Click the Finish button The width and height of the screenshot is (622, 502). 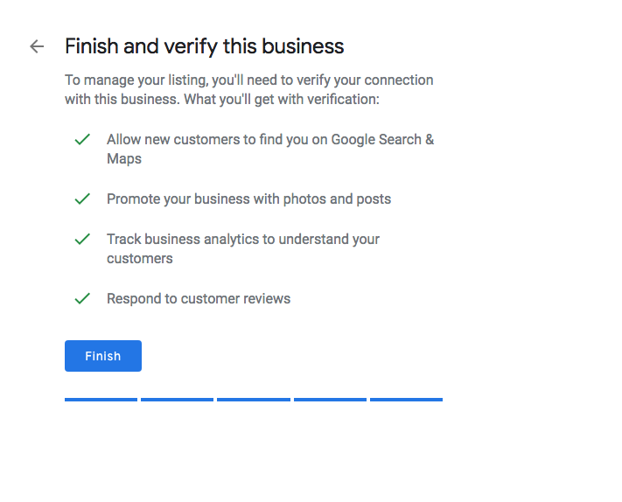tap(103, 356)
